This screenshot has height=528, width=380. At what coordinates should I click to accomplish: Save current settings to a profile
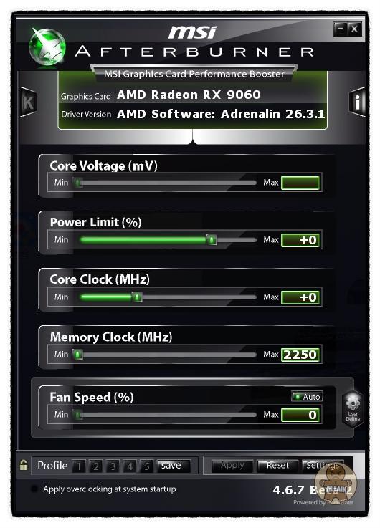tap(174, 466)
